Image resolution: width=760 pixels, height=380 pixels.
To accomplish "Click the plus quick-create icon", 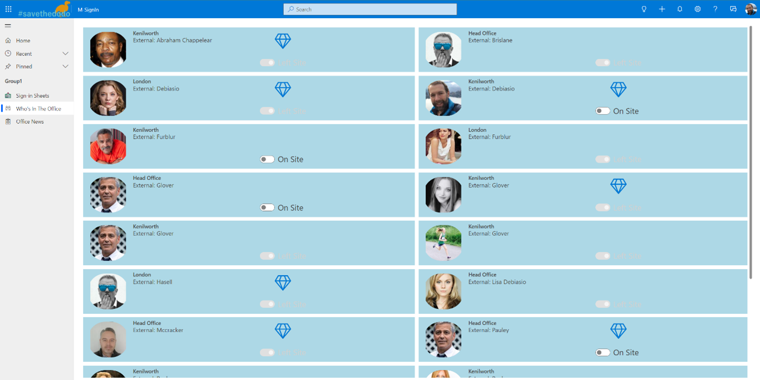I will coord(662,9).
